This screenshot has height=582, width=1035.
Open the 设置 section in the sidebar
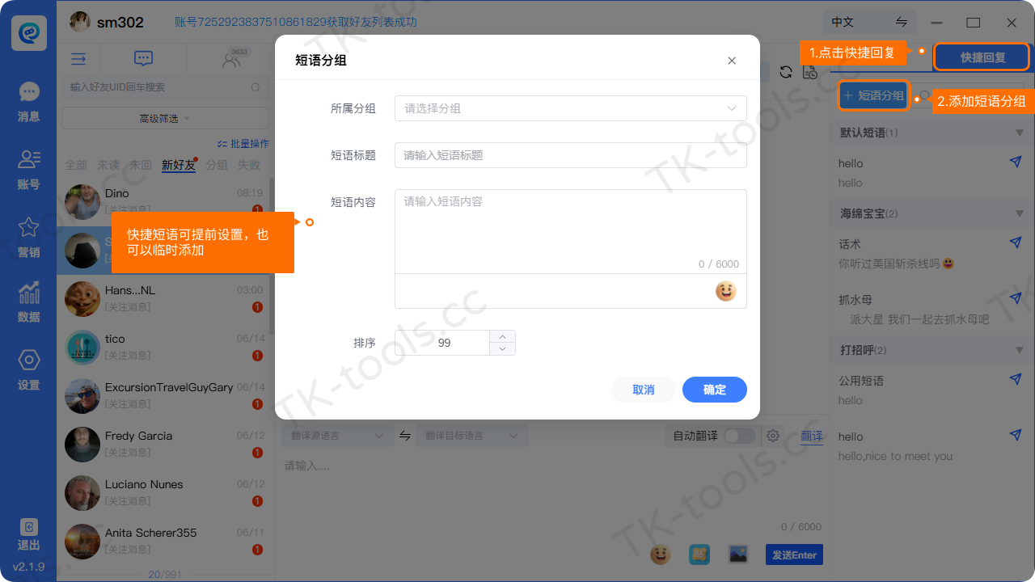(28, 370)
